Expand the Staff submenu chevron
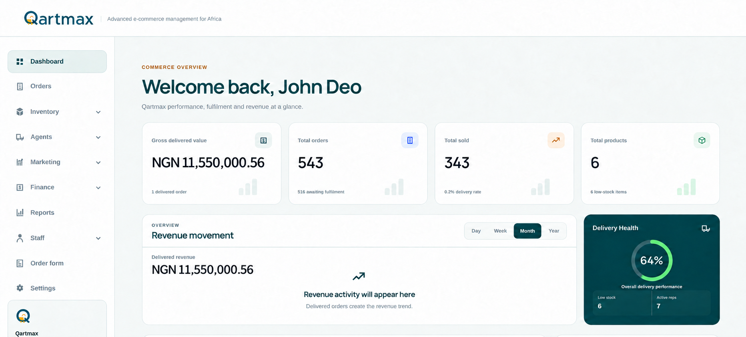The image size is (746, 337). [98, 238]
